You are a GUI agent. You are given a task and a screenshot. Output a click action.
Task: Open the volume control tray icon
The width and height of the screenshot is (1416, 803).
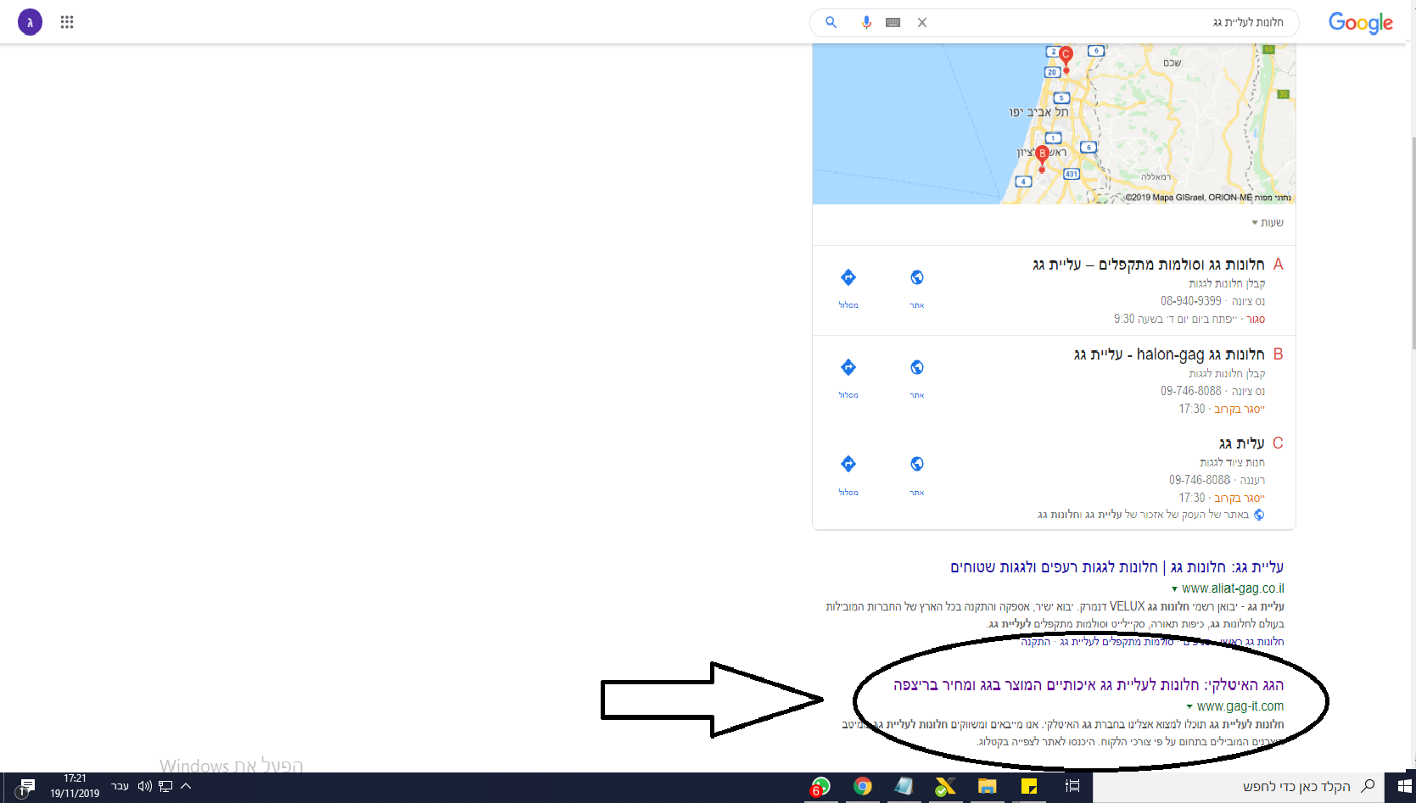(x=145, y=786)
